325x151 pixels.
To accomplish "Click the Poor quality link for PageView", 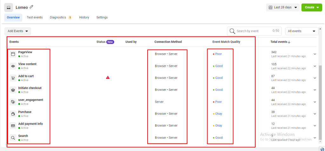I will click(218, 54).
